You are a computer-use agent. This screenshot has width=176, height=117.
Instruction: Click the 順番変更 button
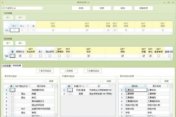coord(143,8)
